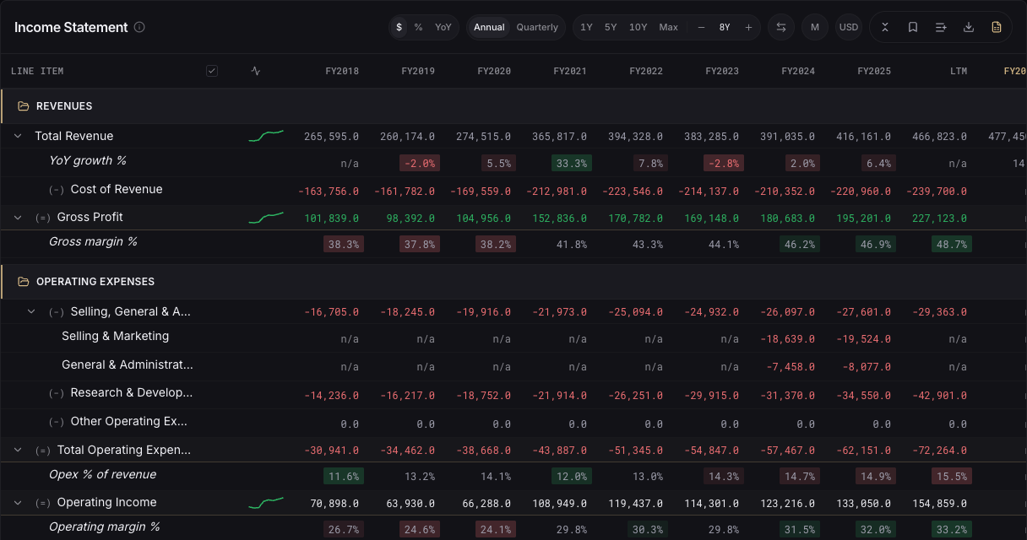Image resolution: width=1027 pixels, height=540 pixels.
Task: Select the Quarterly period tab
Action: [537, 27]
